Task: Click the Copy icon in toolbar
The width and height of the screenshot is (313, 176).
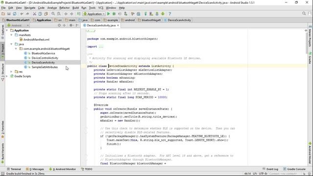Action: (40, 14)
